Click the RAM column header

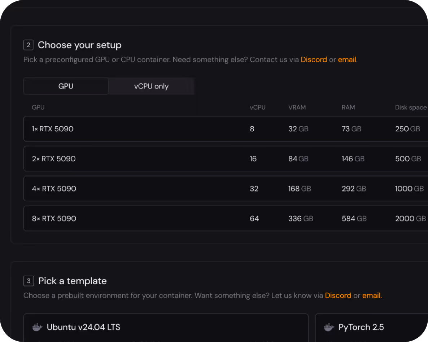coord(348,107)
